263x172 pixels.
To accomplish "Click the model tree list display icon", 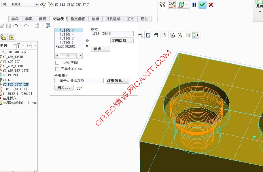I will coord(29,45).
